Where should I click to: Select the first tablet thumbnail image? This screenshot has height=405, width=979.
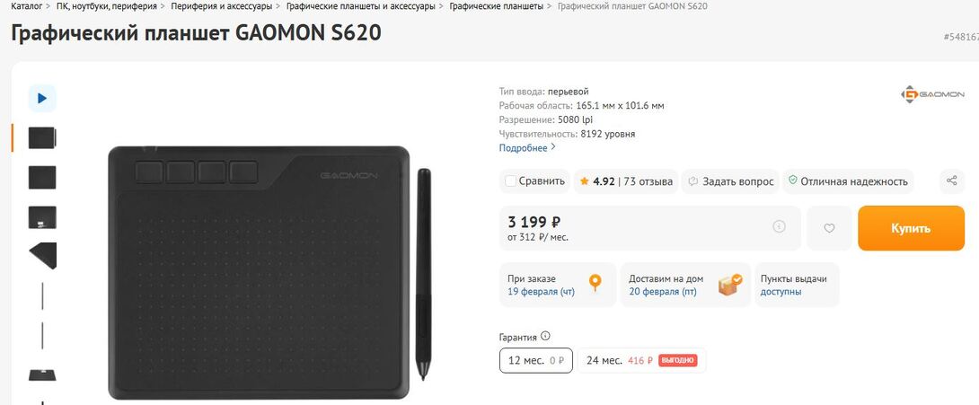coord(42,137)
